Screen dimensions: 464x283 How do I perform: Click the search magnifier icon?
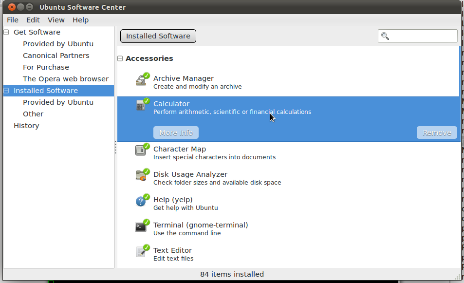point(385,36)
